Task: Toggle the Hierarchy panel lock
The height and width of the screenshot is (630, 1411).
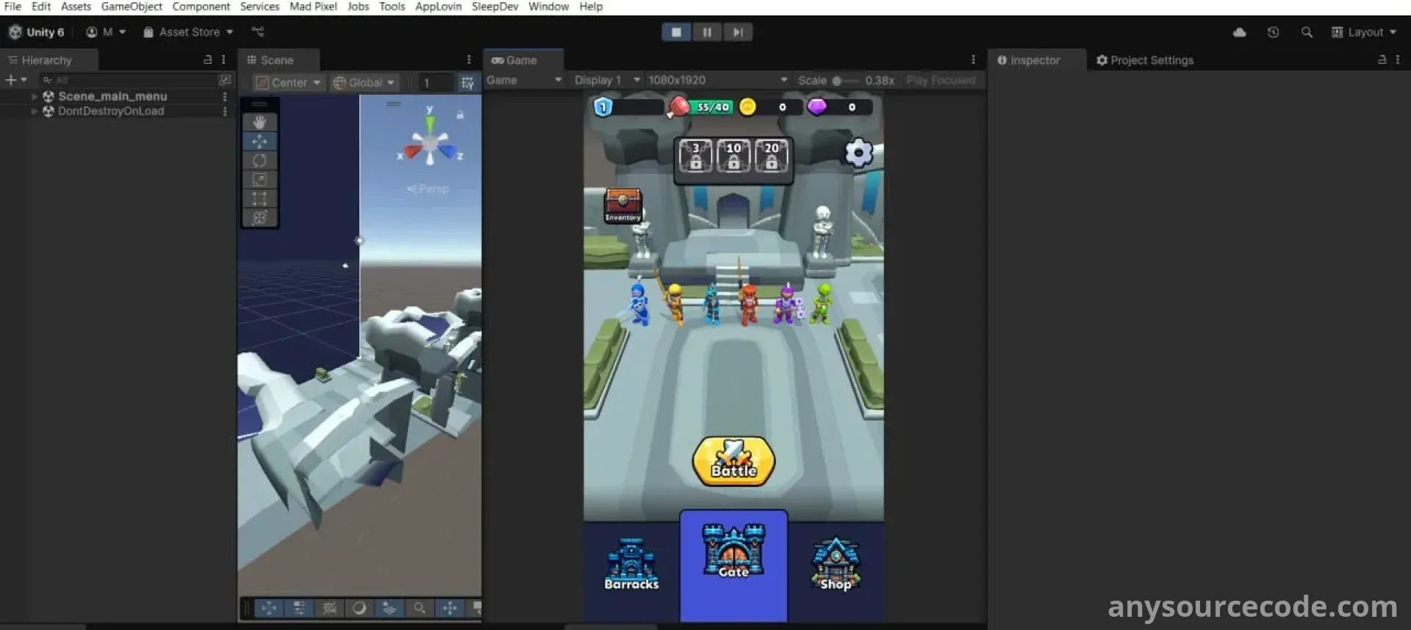Action: 207,60
